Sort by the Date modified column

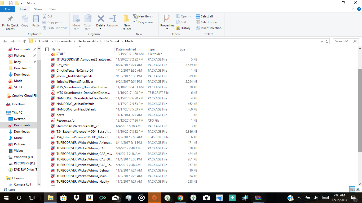coord(130,49)
